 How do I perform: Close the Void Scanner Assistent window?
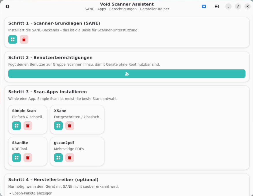tap(248, 6)
